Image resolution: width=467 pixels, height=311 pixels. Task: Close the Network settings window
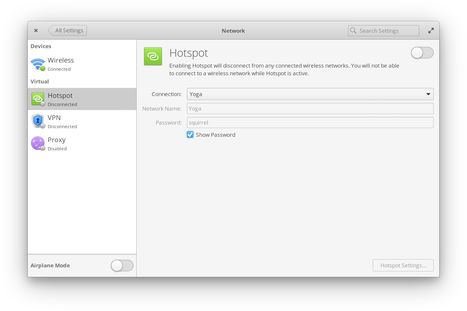pyautogui.click(x=36, y=31)
